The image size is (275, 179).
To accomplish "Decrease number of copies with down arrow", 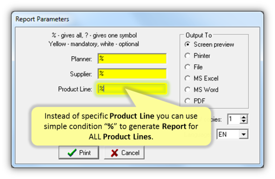I will [243, 121].
